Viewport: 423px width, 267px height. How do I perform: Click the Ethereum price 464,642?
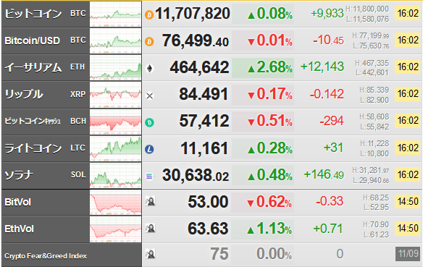point(199,67)
